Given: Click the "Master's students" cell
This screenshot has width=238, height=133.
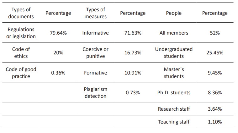Looking at the screenshot, I should tap(174, 73).
